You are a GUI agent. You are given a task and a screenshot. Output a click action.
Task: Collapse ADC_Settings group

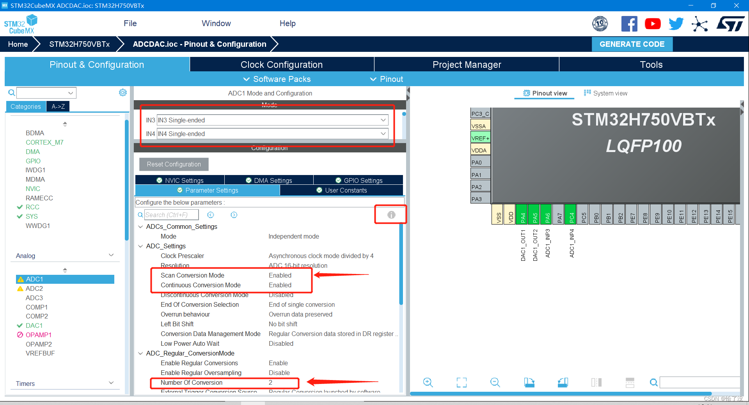tap(140, 246)
